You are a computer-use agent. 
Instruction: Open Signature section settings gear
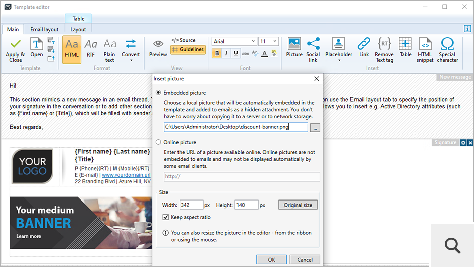(x=463, y=142)
